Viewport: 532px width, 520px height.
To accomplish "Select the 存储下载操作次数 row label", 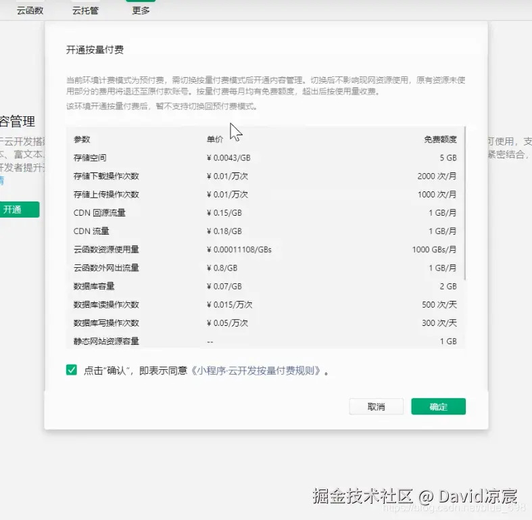I will tap(106, 176).
